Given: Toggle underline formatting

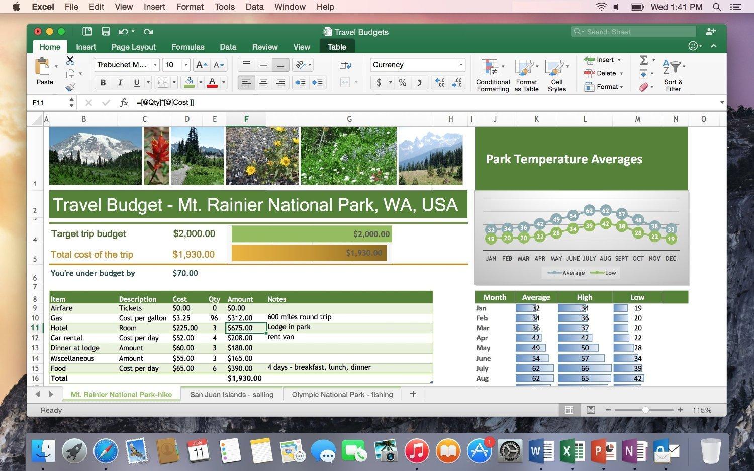Looking at the screenshot, I should click(x=136, y=82).
